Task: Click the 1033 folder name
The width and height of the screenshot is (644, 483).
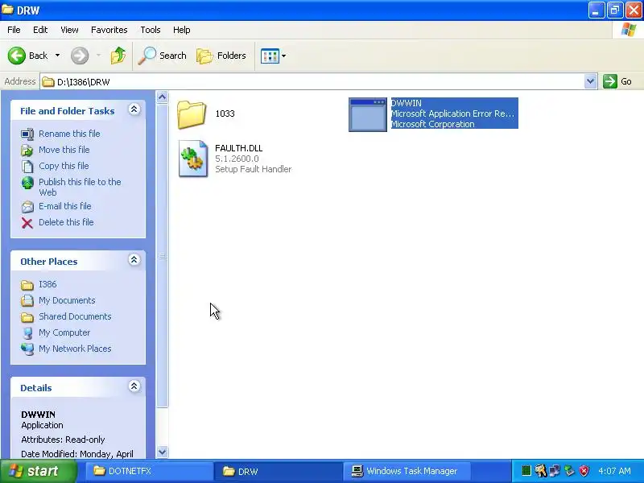Action: pyautogui.click(x=225, y=114)
